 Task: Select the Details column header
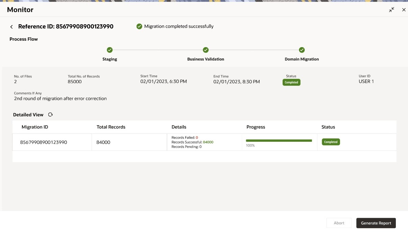pyautogui.click(x=179, y=127)
